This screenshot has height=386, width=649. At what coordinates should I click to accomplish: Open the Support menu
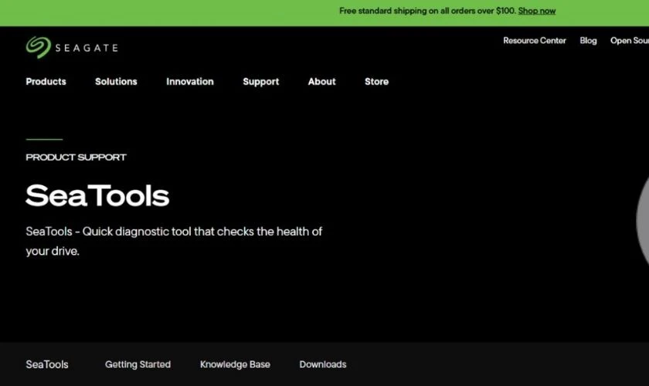point(261,82)
